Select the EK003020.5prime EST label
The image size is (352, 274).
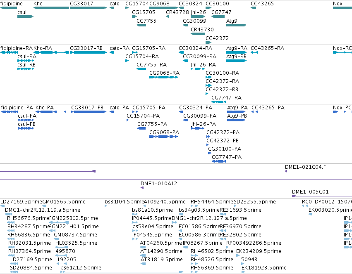click(330, 210)
